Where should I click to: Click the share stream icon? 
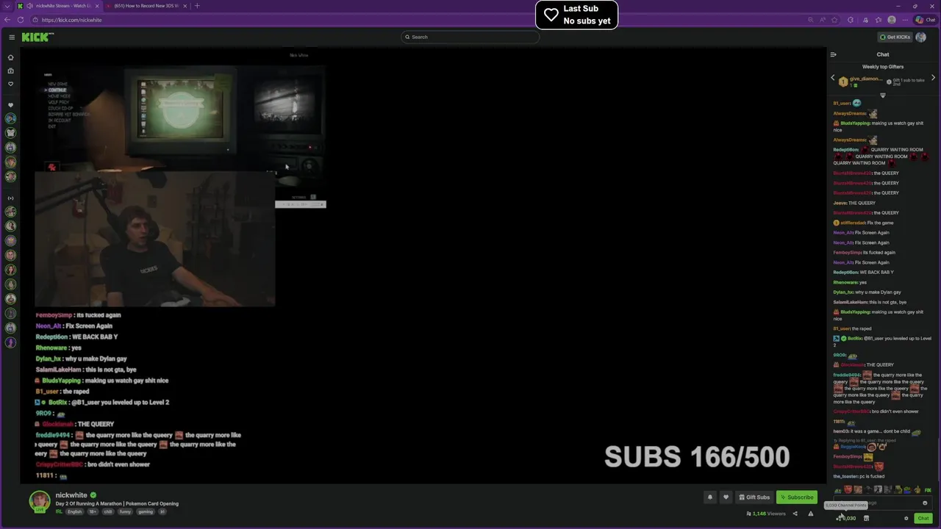(x=795, y=514)
